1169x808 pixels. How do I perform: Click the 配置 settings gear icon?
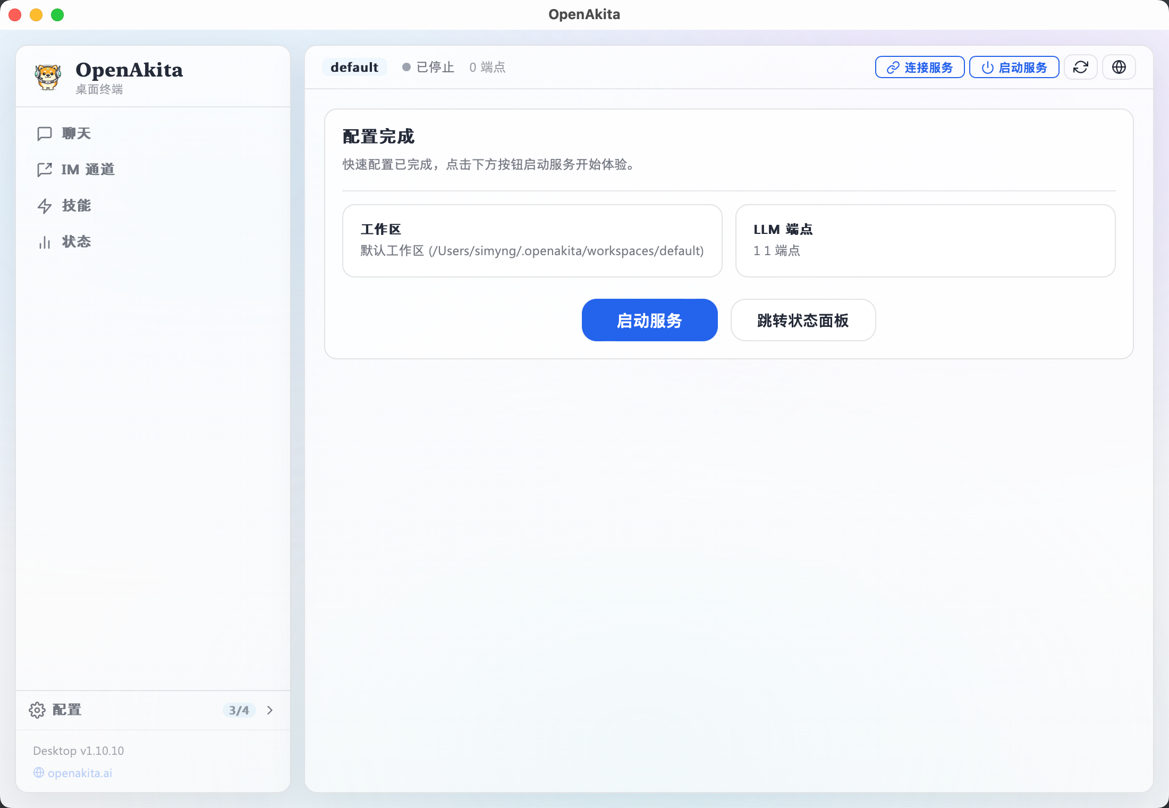[x=37, y=710]
